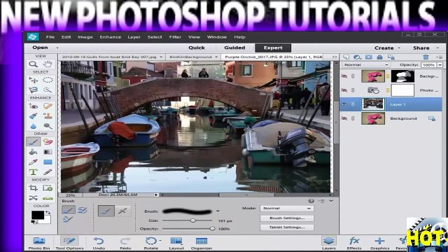Image resolution: width=448 pixels, height=252 pixels.
Task: Switch to Guided edit mode
Action: click(234, 48)
